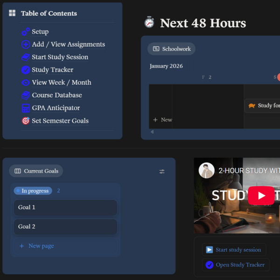Open the Current Goals view settings sliders icon
The height and width of the screenshot is (280, 280).
pos(162,171)
